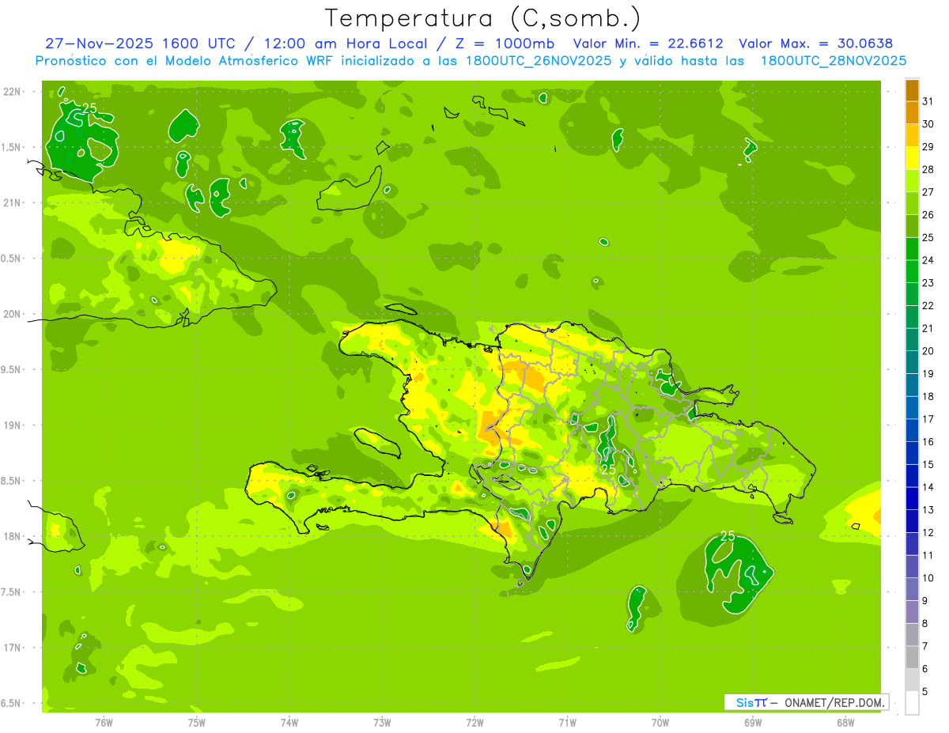
Task: Click the teal legend band between 19 and 20
Action: coord(912,363)
